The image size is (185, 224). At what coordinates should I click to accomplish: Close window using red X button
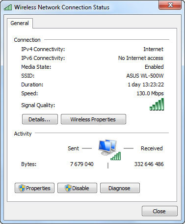170,5
